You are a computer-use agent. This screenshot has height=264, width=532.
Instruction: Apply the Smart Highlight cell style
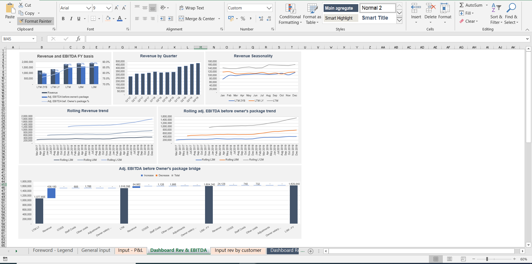point(341,18)
